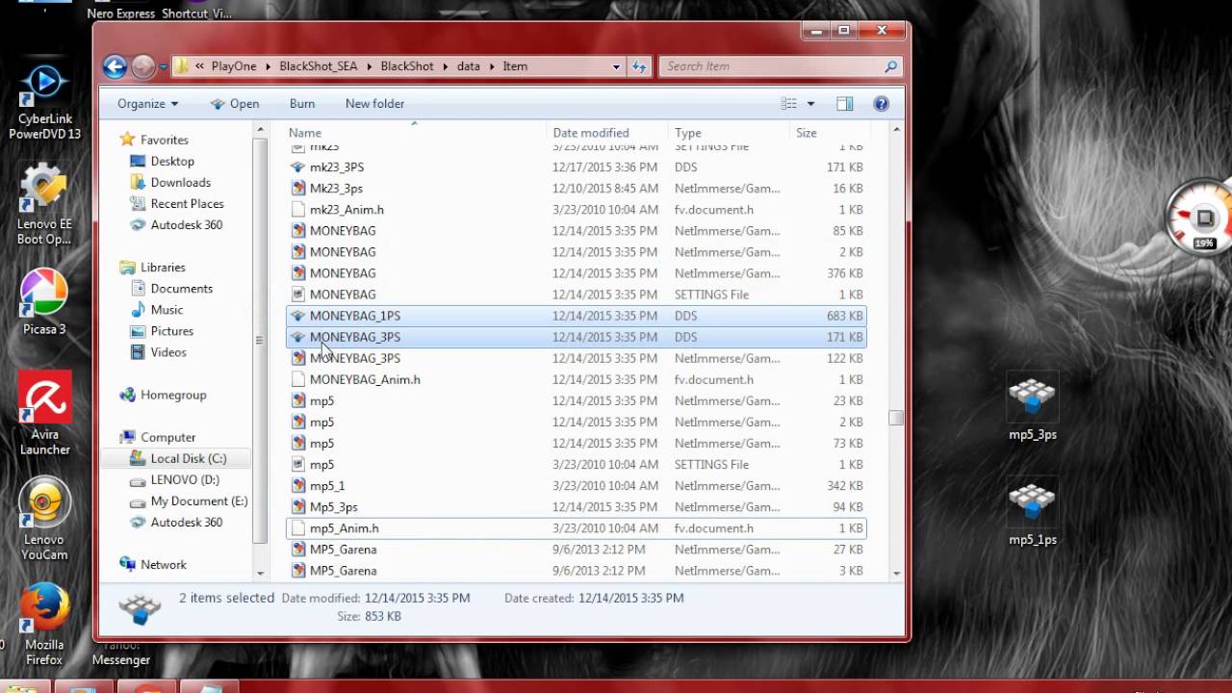The width and height of the screenshot is (1232, 693).
Task: Click the search magnifier icon
Action: pyautogui.click(x=891, y=66)
